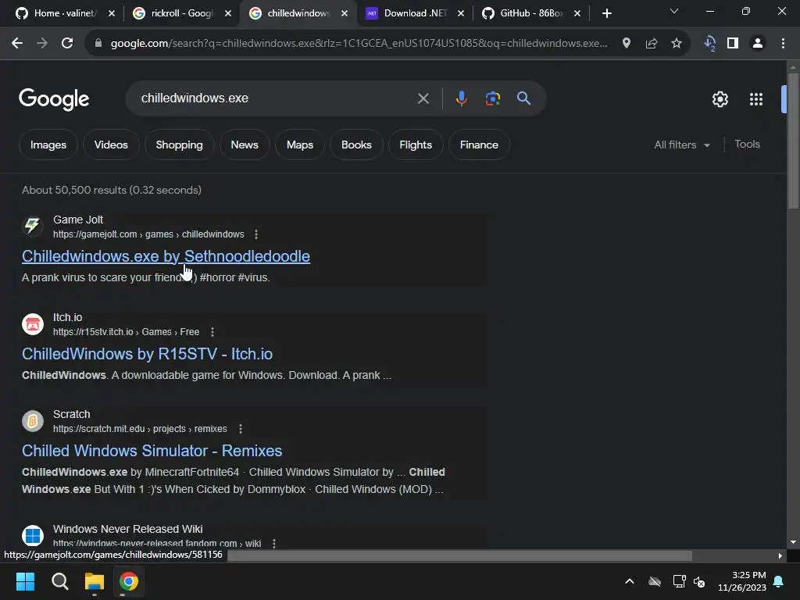Screen dimensions: 800x600
Task: Filter results by Finance
Action: [479, 145]
